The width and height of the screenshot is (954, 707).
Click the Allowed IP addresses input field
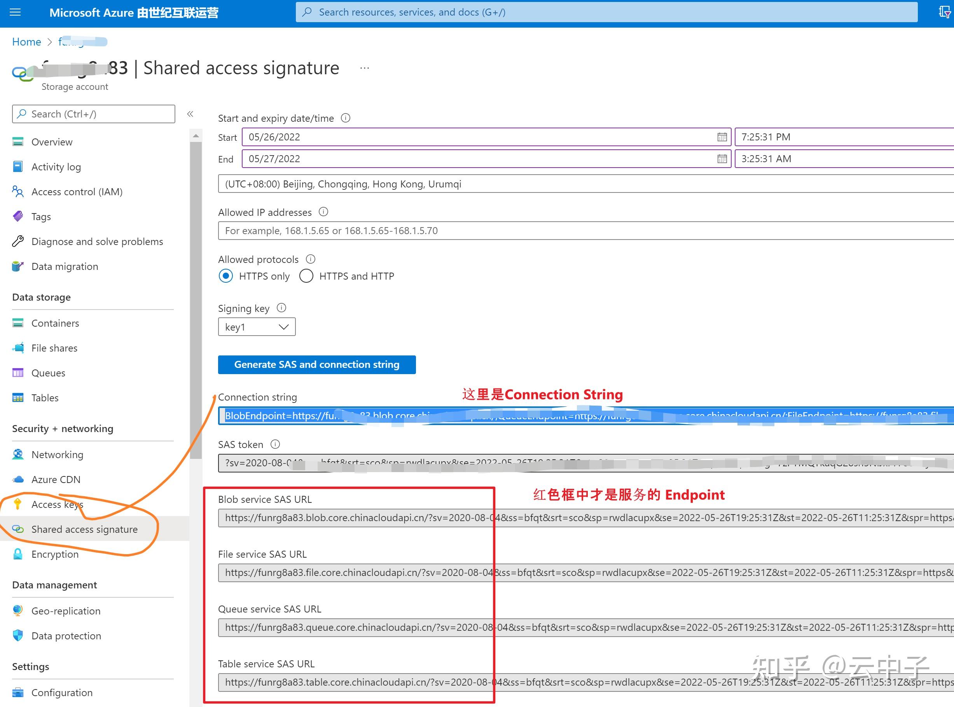click(470, 231)
